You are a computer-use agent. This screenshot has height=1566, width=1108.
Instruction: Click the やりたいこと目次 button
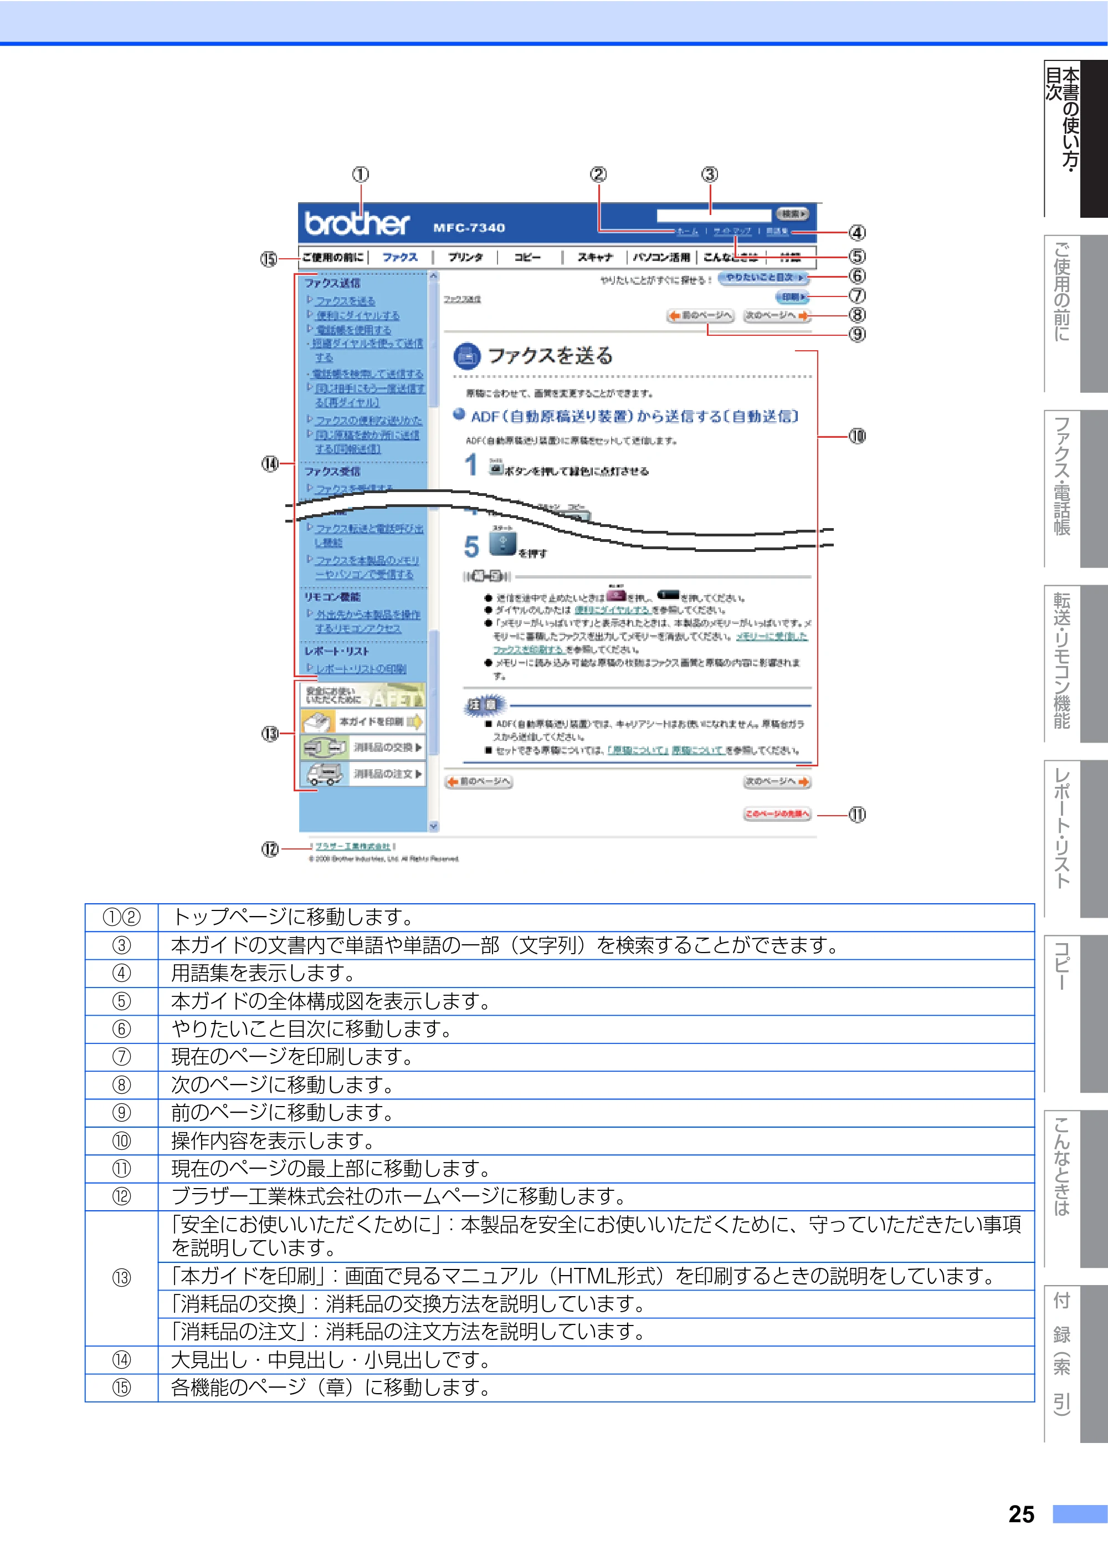(763, 278)
